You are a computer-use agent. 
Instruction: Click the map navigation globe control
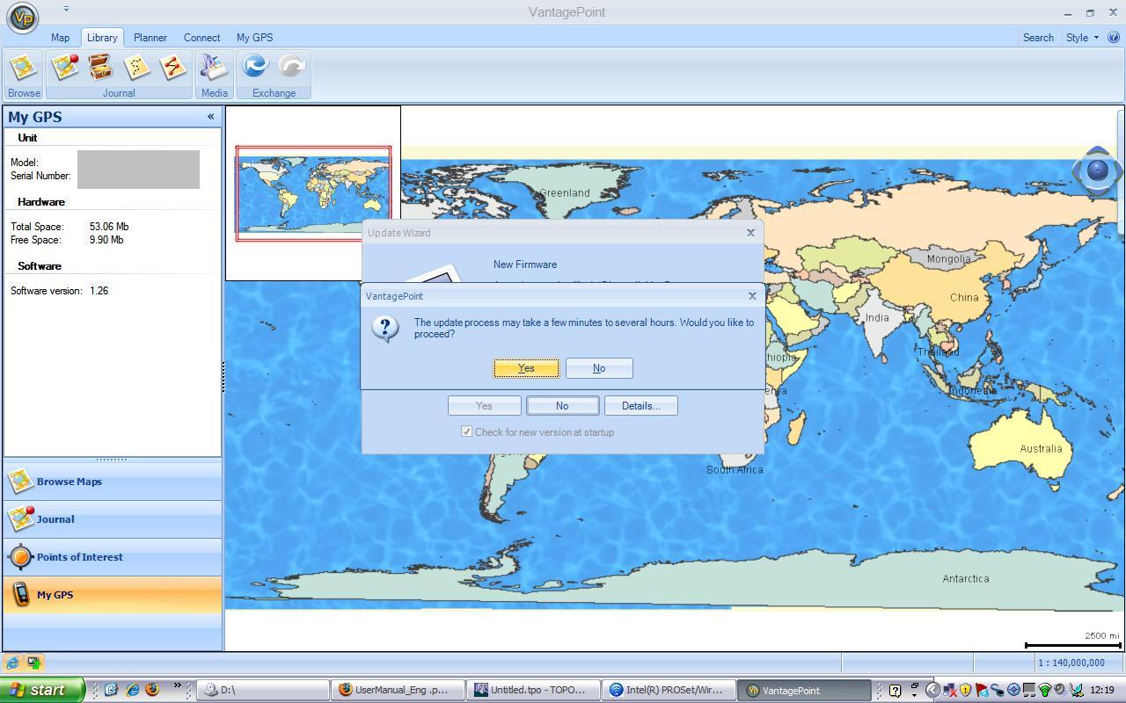coord(1097,170)
